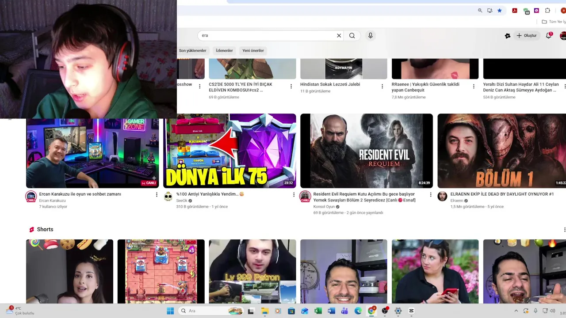Open options for the Resident Evil Requiem video
Image resolution: width=566 pixels, height=318 pixels.
point(431,194)
